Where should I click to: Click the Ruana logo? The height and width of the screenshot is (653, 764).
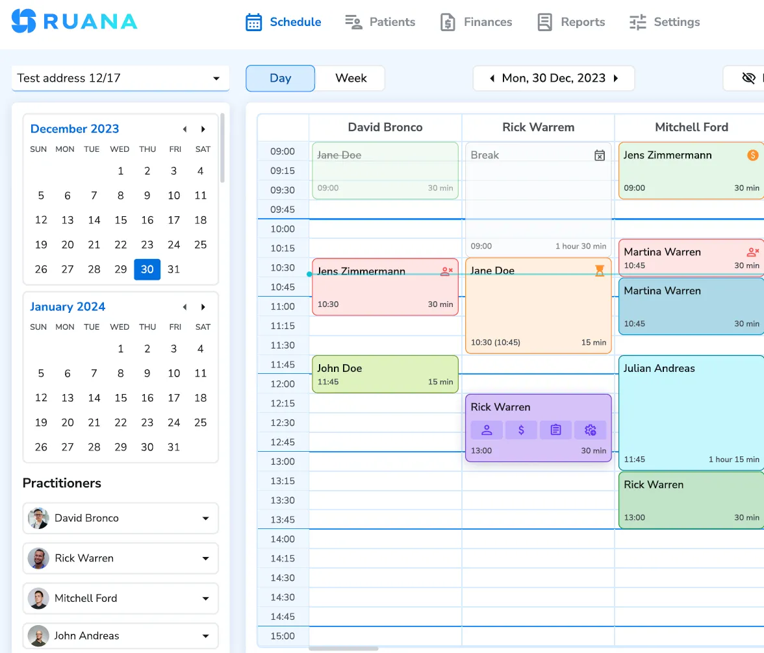point(73,21)
